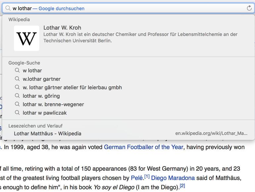
Task: Click search icon beside 'w lothar' suggestion
Action: 17,70
